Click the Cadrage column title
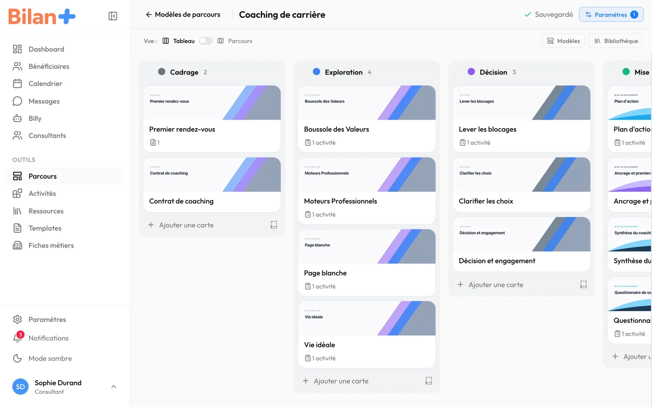This screenshot has width=652, height=407. (x=184, y=72)
